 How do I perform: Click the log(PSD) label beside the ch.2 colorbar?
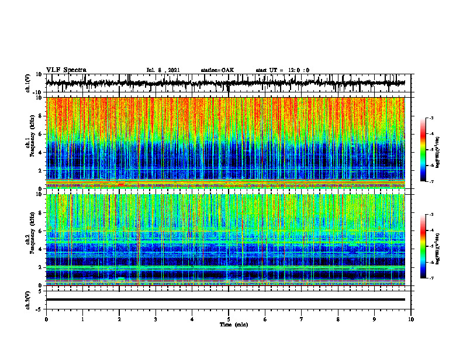pos(438,249)
